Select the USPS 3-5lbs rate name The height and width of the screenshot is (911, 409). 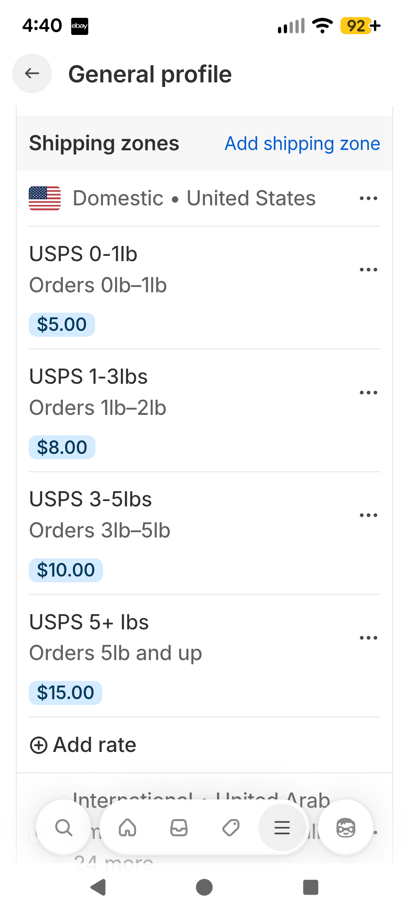(x=91, y=499)
